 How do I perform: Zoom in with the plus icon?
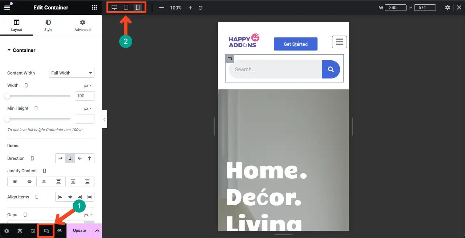(190, 8)
